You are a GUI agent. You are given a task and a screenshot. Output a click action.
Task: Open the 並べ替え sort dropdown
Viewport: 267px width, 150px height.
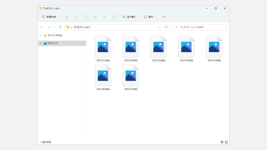130,17
